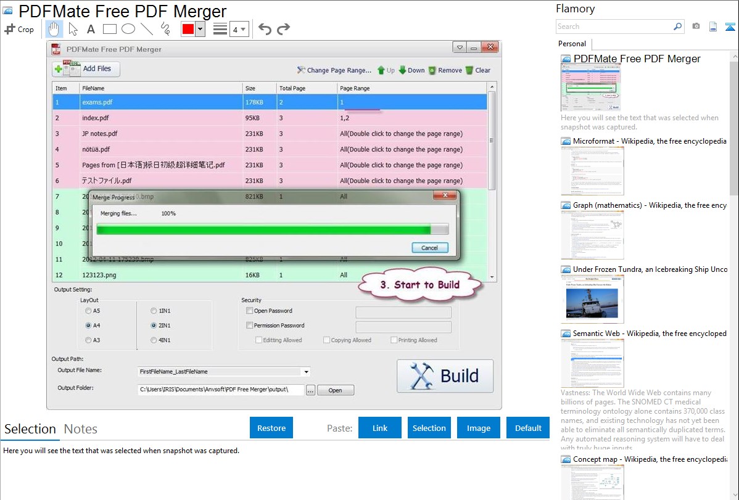Screen dimensions: 739x500
Task: Select the freehand drawing tool
Action: point(165,29)
